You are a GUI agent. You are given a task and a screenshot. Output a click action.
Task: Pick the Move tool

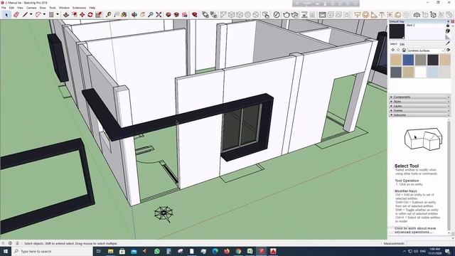click(x=82, y=14)
